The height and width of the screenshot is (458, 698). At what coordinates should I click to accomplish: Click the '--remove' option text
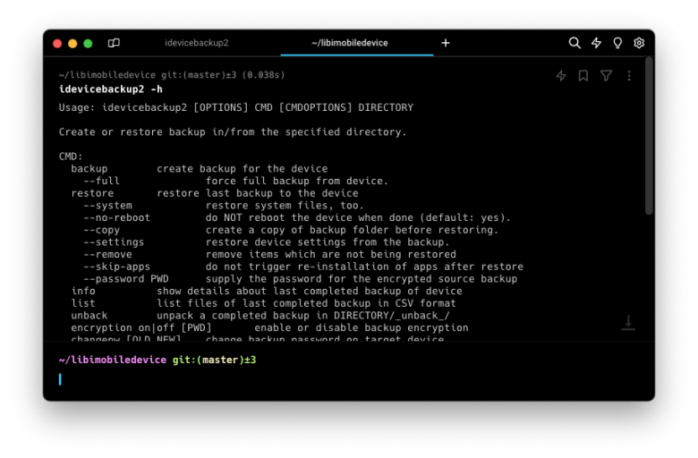[x=107, y=254]
